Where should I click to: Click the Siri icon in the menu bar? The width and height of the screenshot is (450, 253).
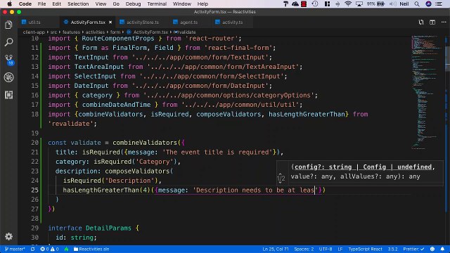coord(428,4)
